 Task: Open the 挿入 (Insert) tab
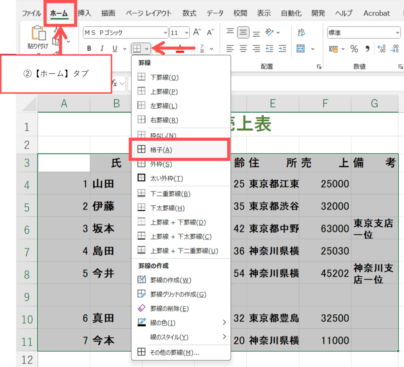(x=84, y=13)
